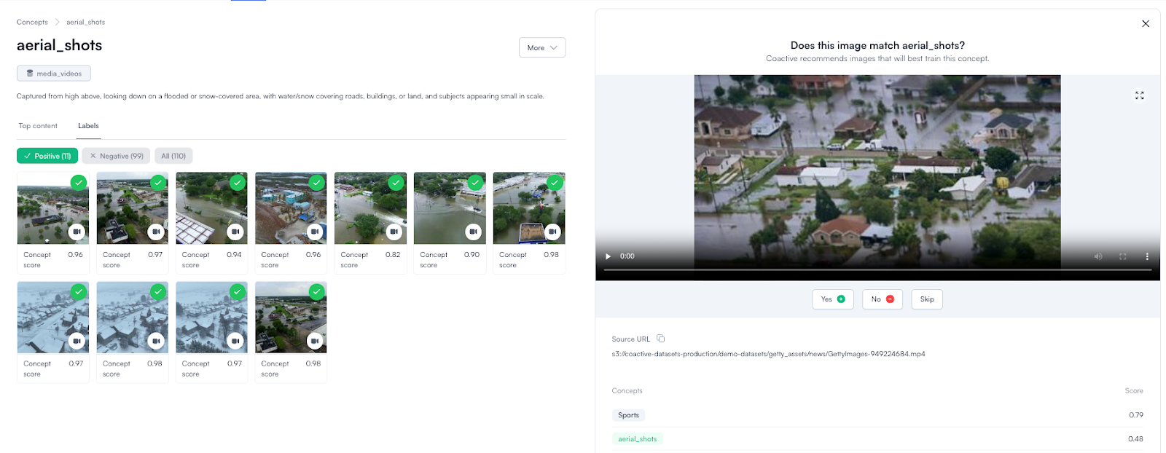The image size is (1166, 453).
Task: Toggle checkmark on 0.82 score thumbnail
Action: 396,182
